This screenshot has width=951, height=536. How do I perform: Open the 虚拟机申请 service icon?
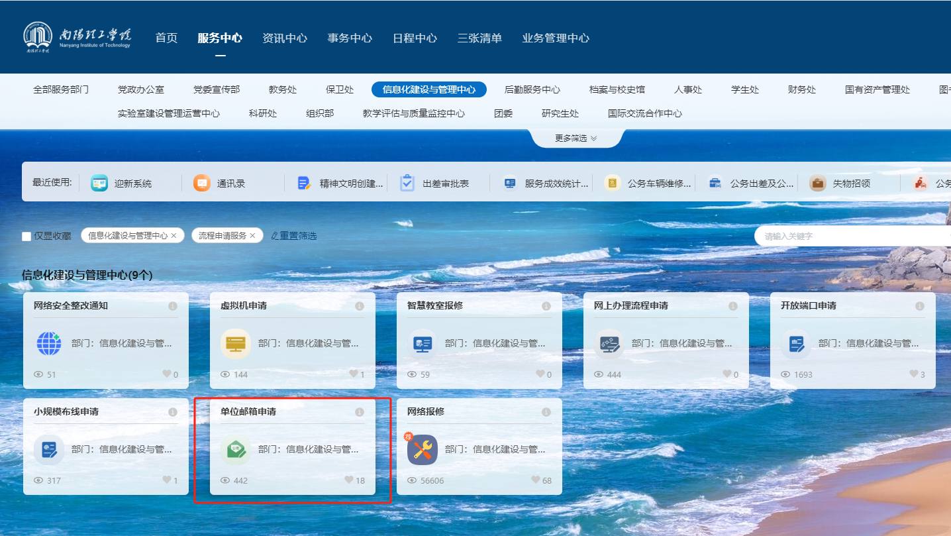click(236, 344)
